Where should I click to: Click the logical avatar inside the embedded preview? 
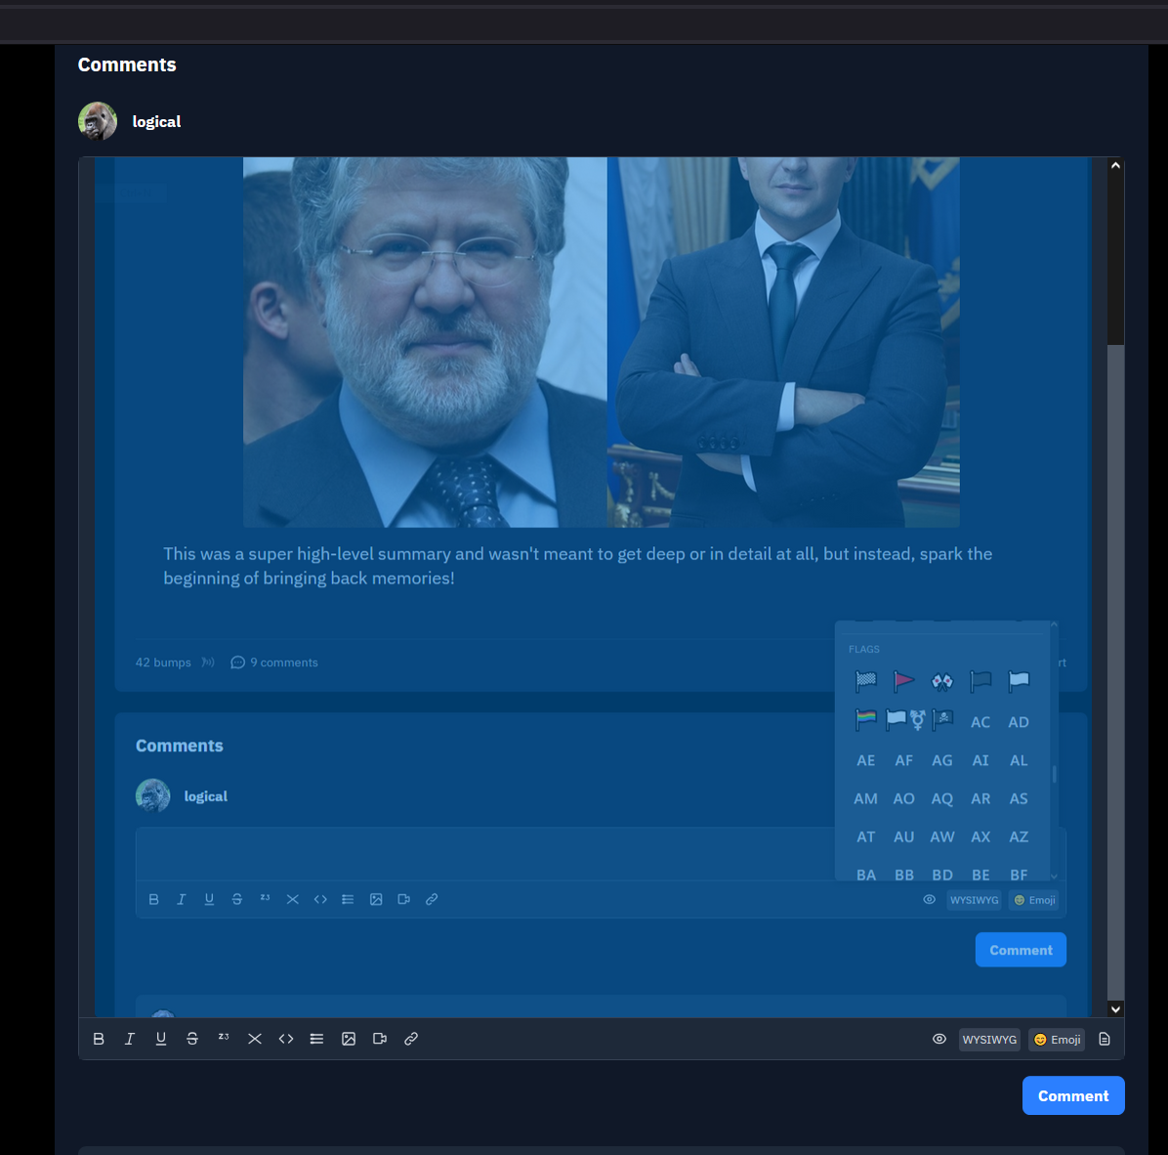[152, 795]
